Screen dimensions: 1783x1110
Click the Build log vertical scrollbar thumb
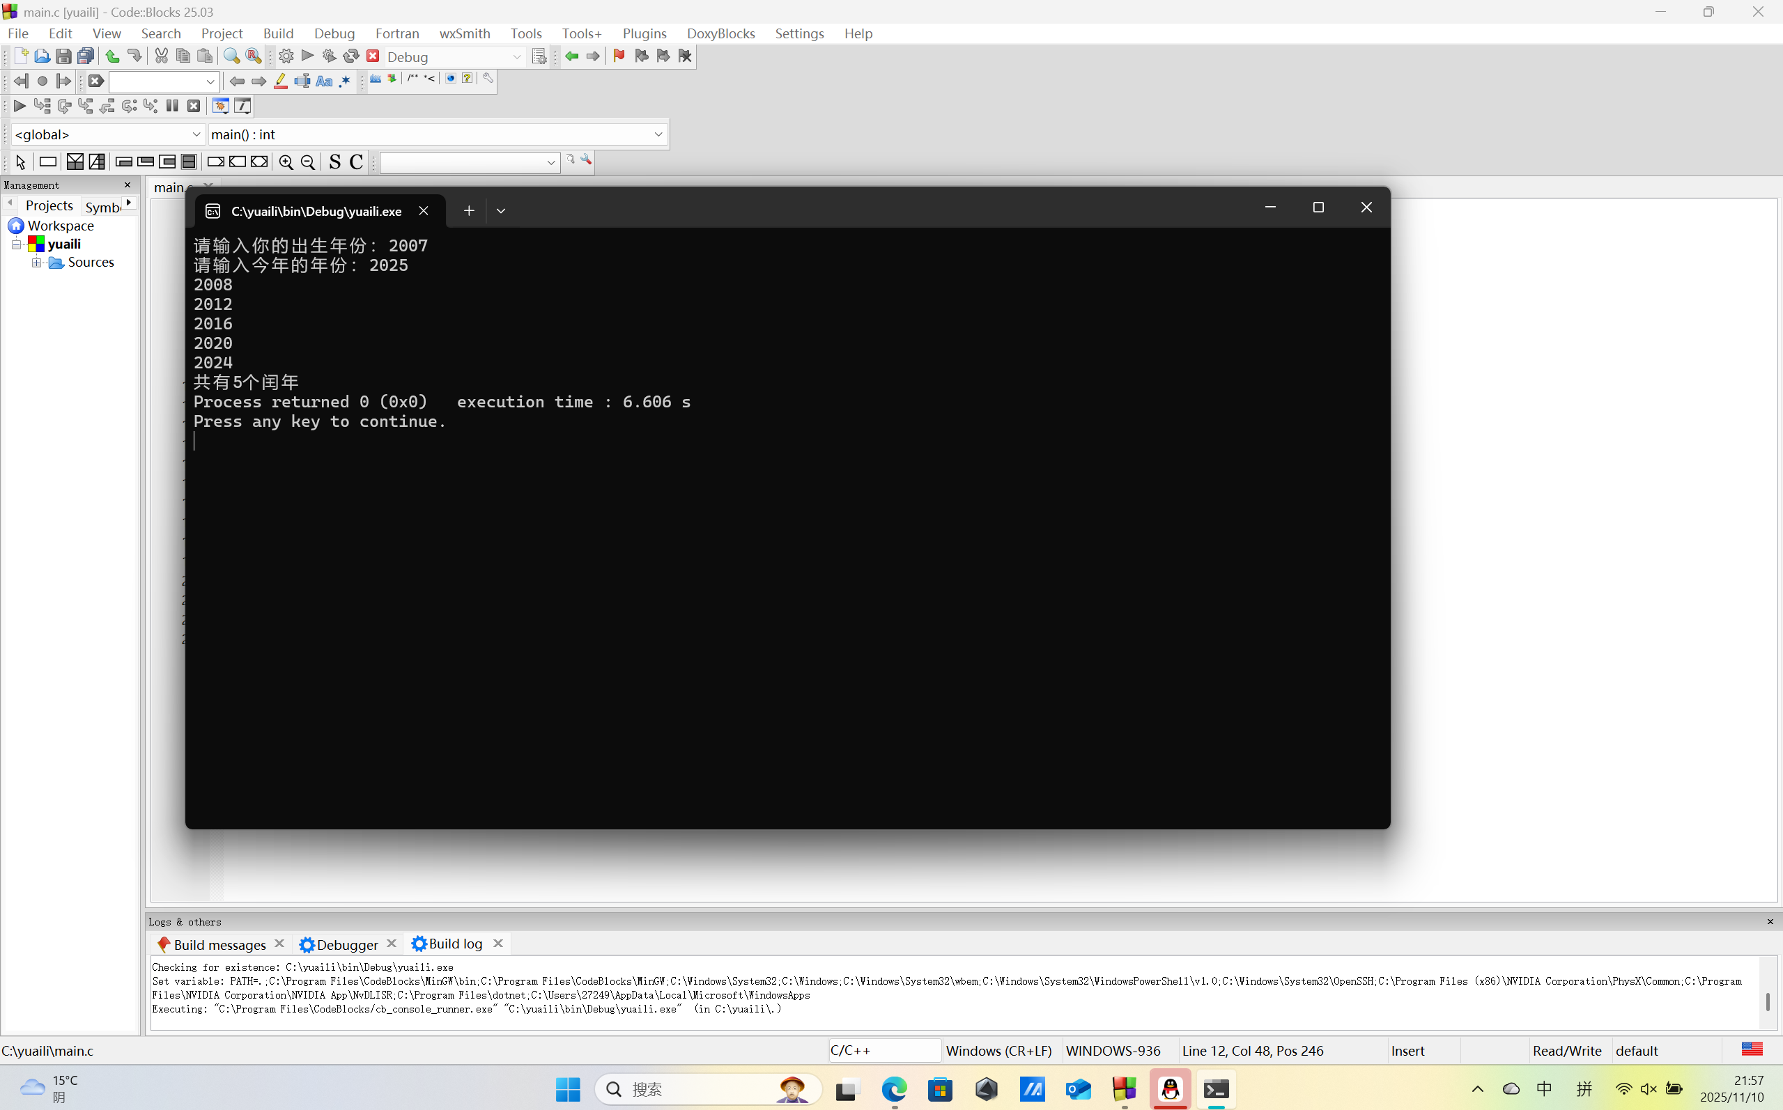(x=1767, y=1001)
